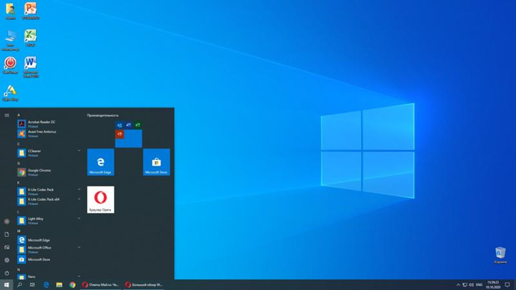Select the red power-button desktop shortcut
516x290 pixels.
pyautogui.click(x=10, y=65)
